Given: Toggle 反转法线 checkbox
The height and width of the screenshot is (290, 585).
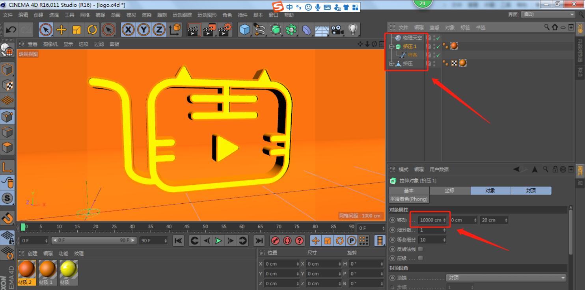Looking at the screenshot, I should pos(421,249).
